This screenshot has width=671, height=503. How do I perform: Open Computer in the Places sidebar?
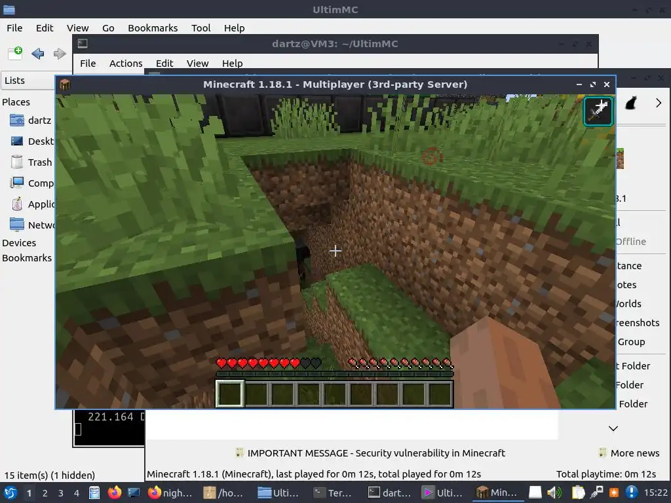(x=31, y=183)
